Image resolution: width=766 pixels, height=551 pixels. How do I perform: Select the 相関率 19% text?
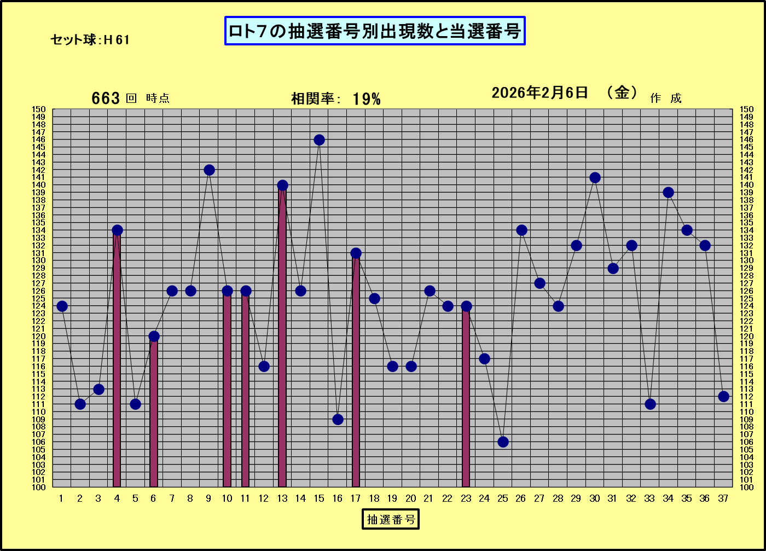[x=335, y=99]
